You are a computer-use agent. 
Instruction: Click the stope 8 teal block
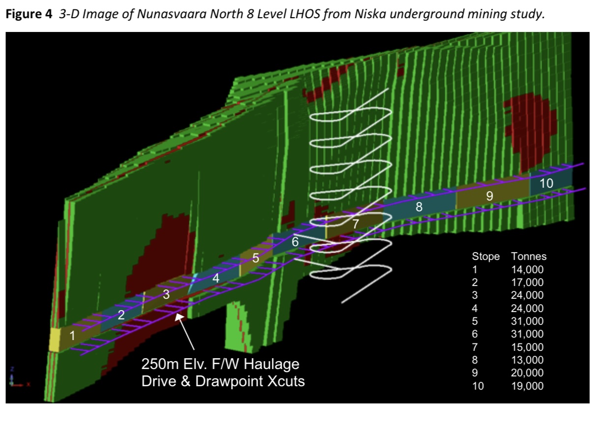(x=419, y=207)
